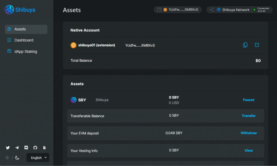Open dApp Staking in sidebar
Viewport: 277px width, 166px height.
[x=26, y=51]
